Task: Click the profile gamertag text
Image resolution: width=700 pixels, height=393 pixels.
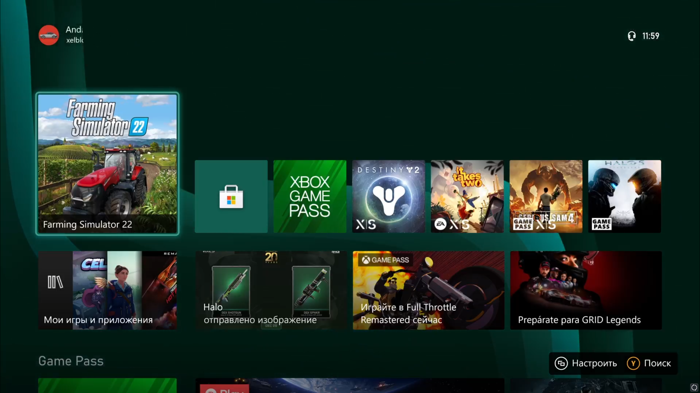Action: click(75, 40)
